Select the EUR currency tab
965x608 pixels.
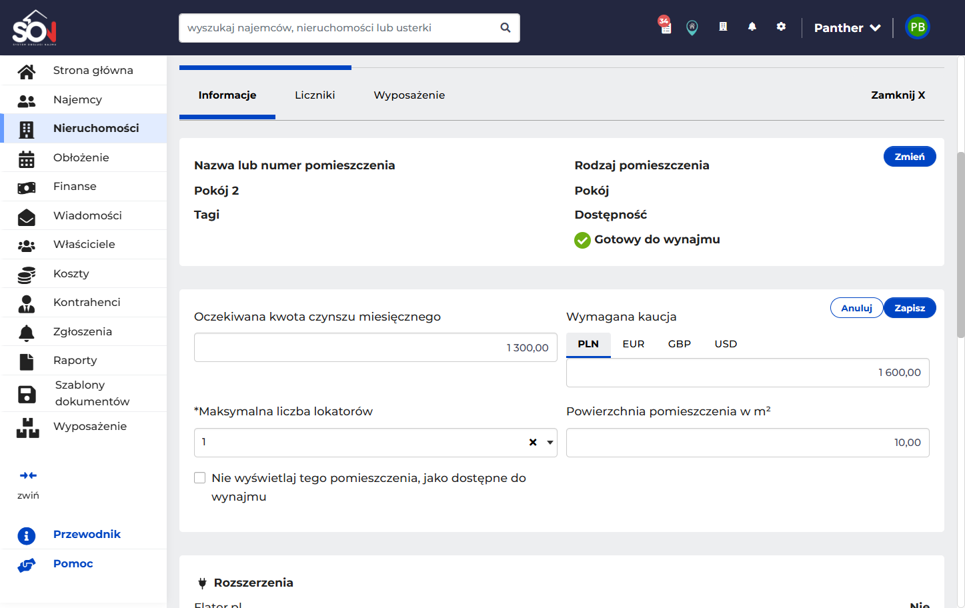tap(634, 344)
